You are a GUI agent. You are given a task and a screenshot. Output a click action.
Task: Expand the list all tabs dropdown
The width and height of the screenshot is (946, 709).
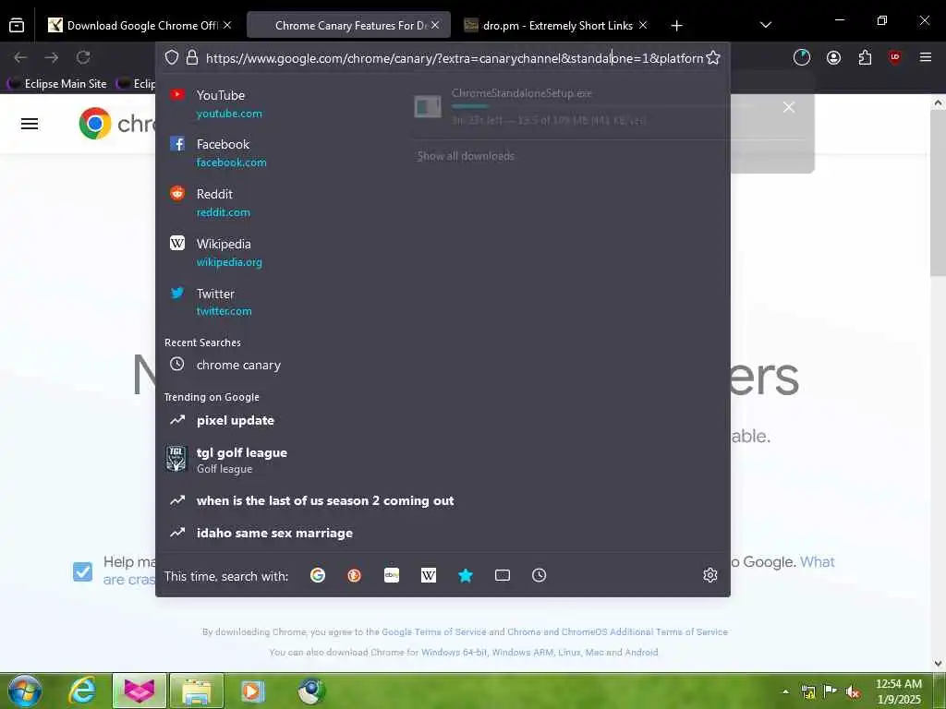(766, 25)
